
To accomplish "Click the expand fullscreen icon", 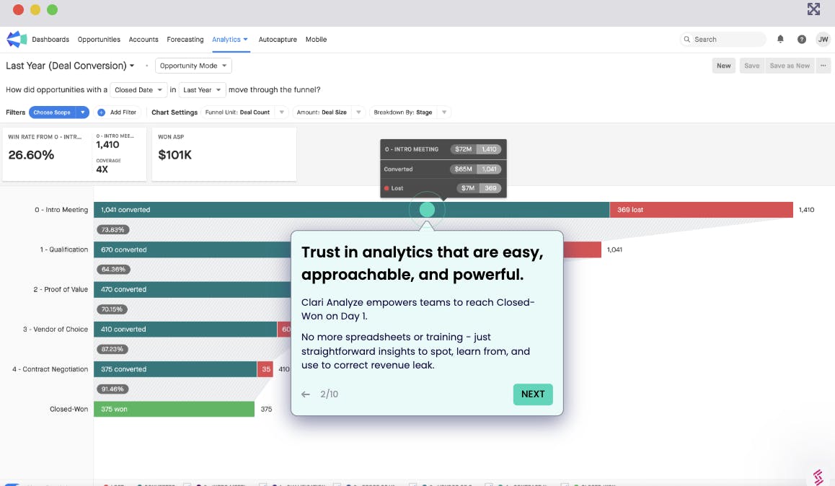I will click(813, 9).
